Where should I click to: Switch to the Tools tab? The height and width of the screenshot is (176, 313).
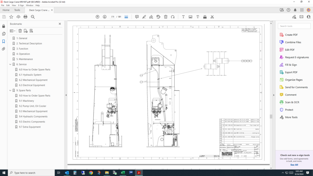click(17, 10)
